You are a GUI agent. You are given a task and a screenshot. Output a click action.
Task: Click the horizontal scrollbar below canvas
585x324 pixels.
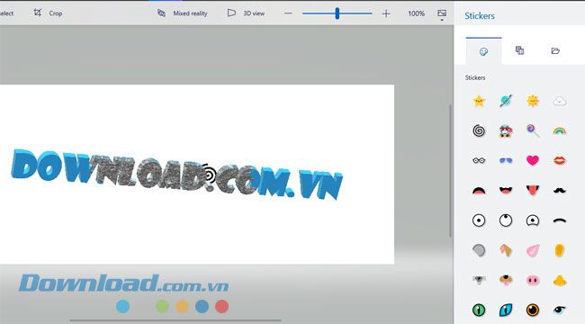tap(175, 320)
